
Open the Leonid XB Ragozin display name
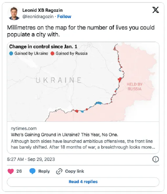(x=42, y=10)
